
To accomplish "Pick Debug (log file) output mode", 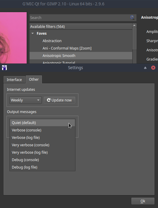I will click(x=42, y=167).
